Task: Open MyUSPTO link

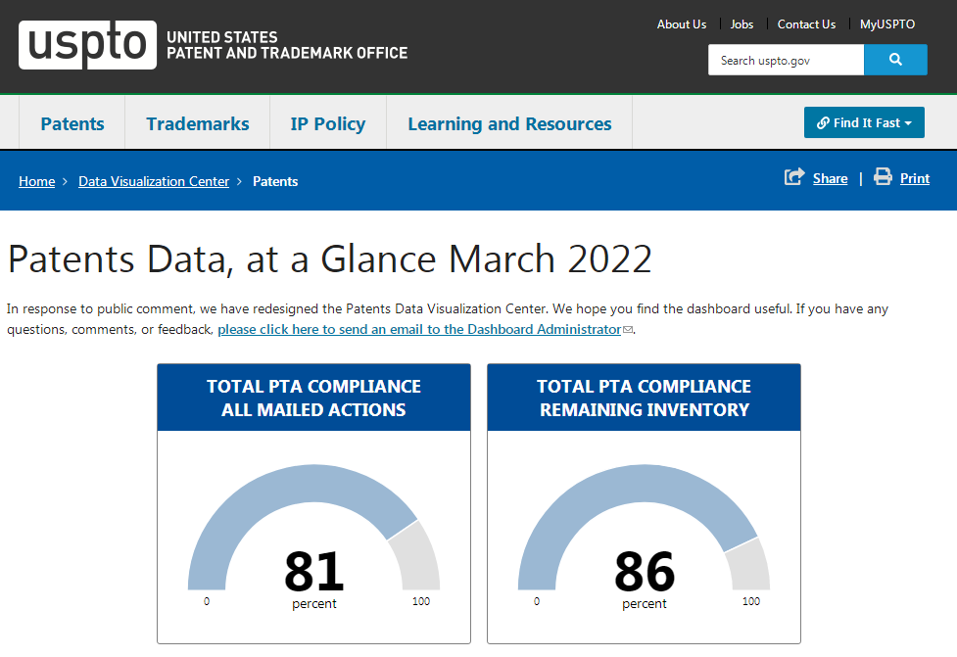Action: coord(887,24)
